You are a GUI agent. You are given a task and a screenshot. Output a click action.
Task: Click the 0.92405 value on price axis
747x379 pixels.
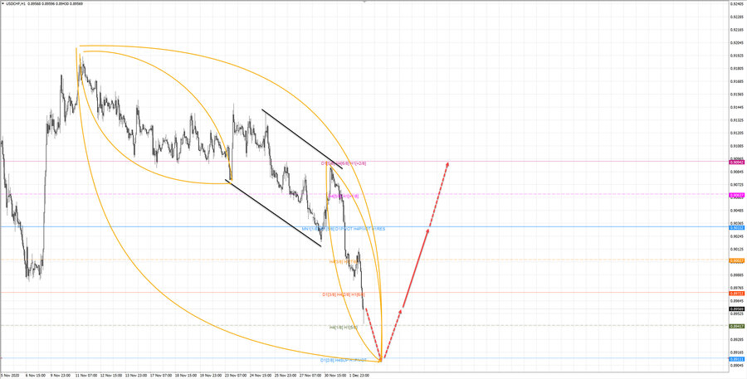[x=737, y=4]
